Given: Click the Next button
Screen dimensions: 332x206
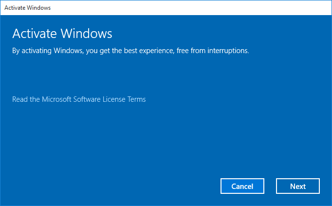Looking at the screenshot, I should tap(298, 186).
